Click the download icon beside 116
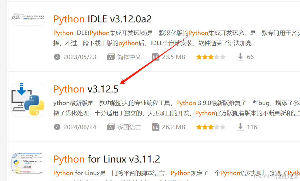The height and width of the screenshot is (181, 300). 241,127
